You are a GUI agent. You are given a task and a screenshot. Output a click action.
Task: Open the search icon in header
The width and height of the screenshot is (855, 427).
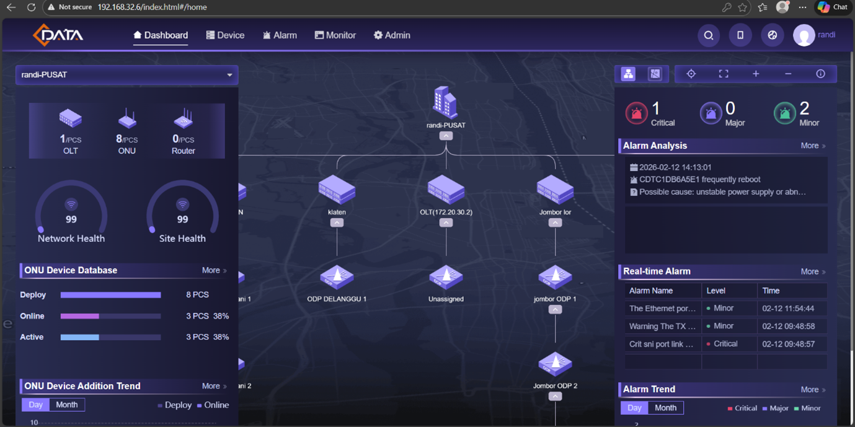coord(708,36)
